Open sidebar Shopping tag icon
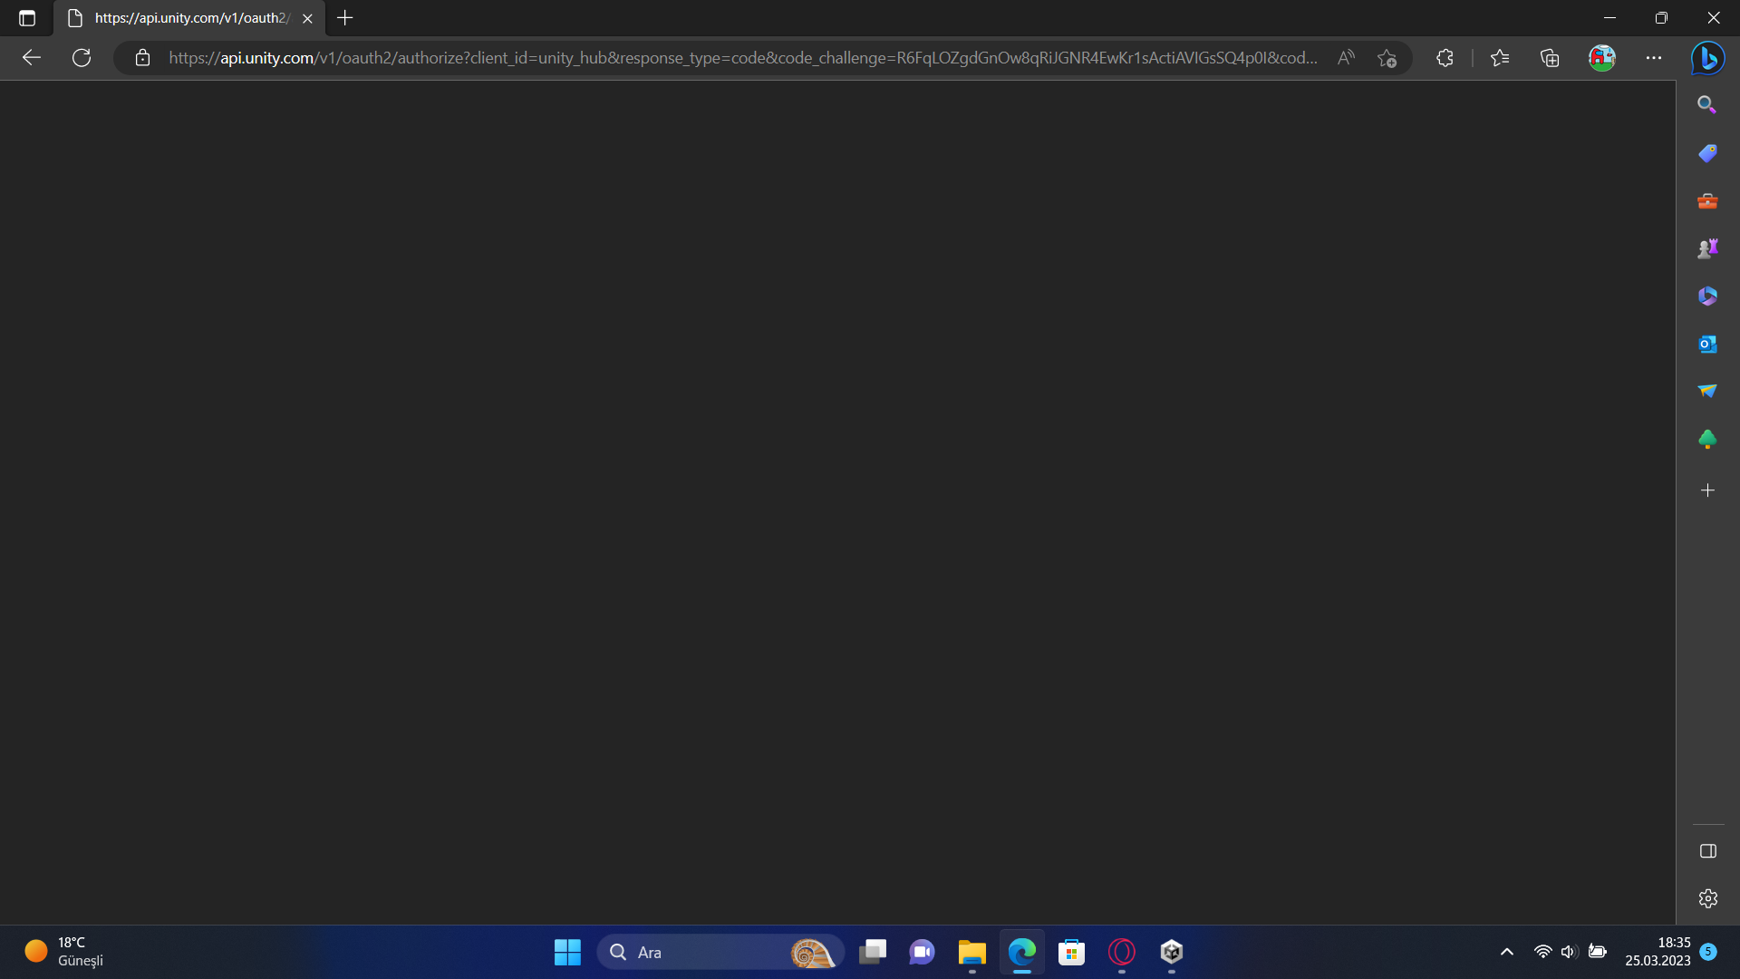The image size is (1740, 979). coord(1707,153)
